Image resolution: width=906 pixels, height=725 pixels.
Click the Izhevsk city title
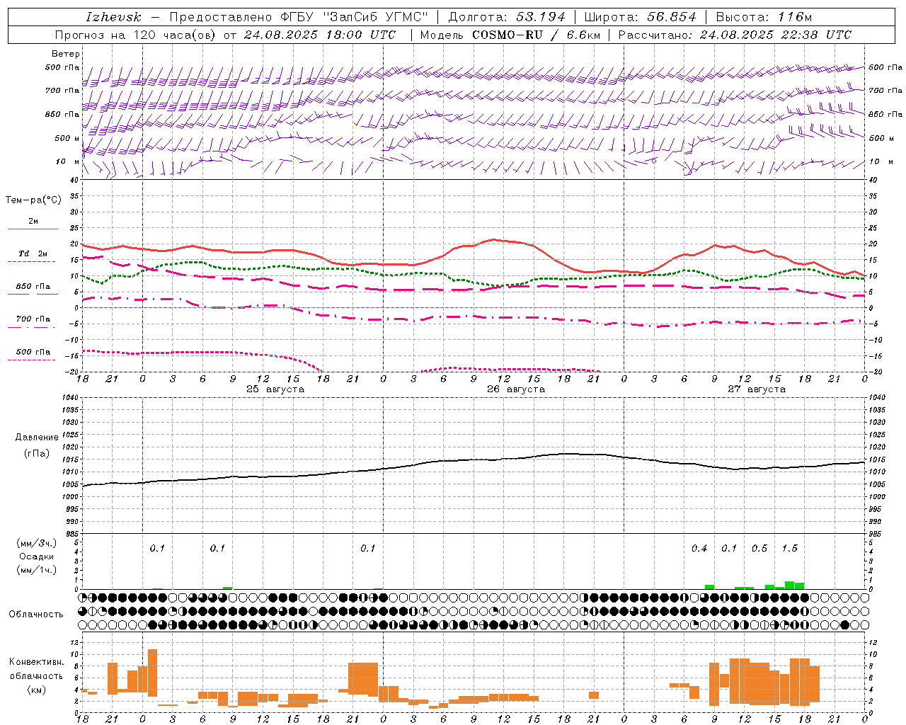click(x=113, y=17)
